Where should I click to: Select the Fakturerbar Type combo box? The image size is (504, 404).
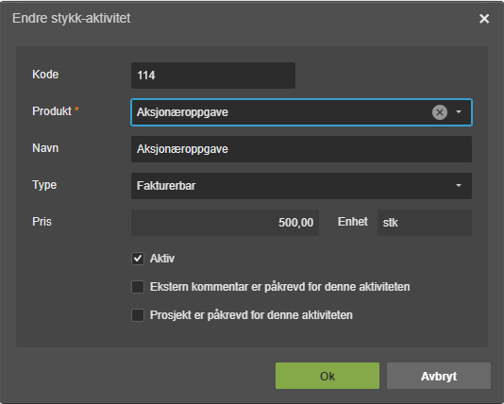coord(301,186)
